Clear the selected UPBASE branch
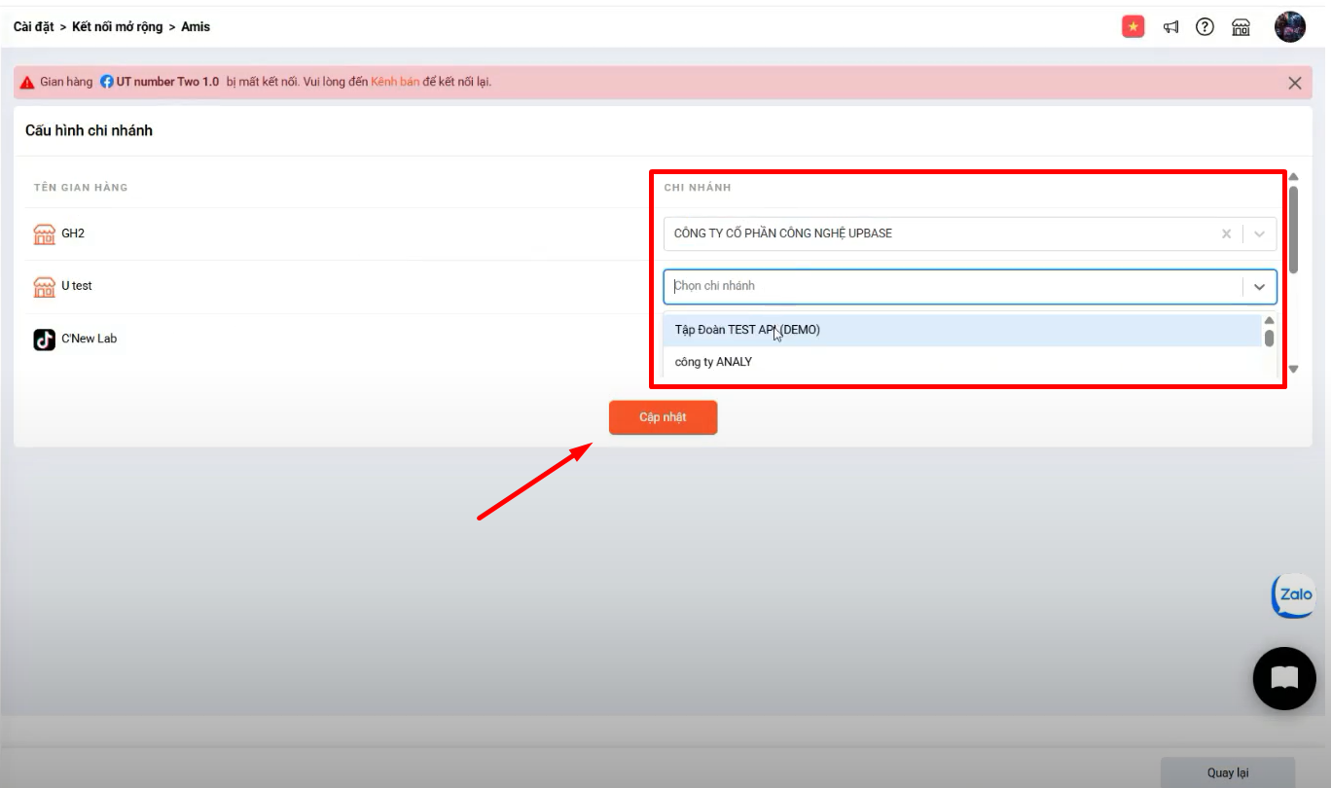 coord(1226,233)
